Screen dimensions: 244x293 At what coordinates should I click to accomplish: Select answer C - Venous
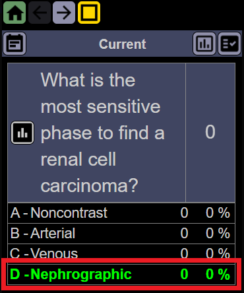point(121,251)
